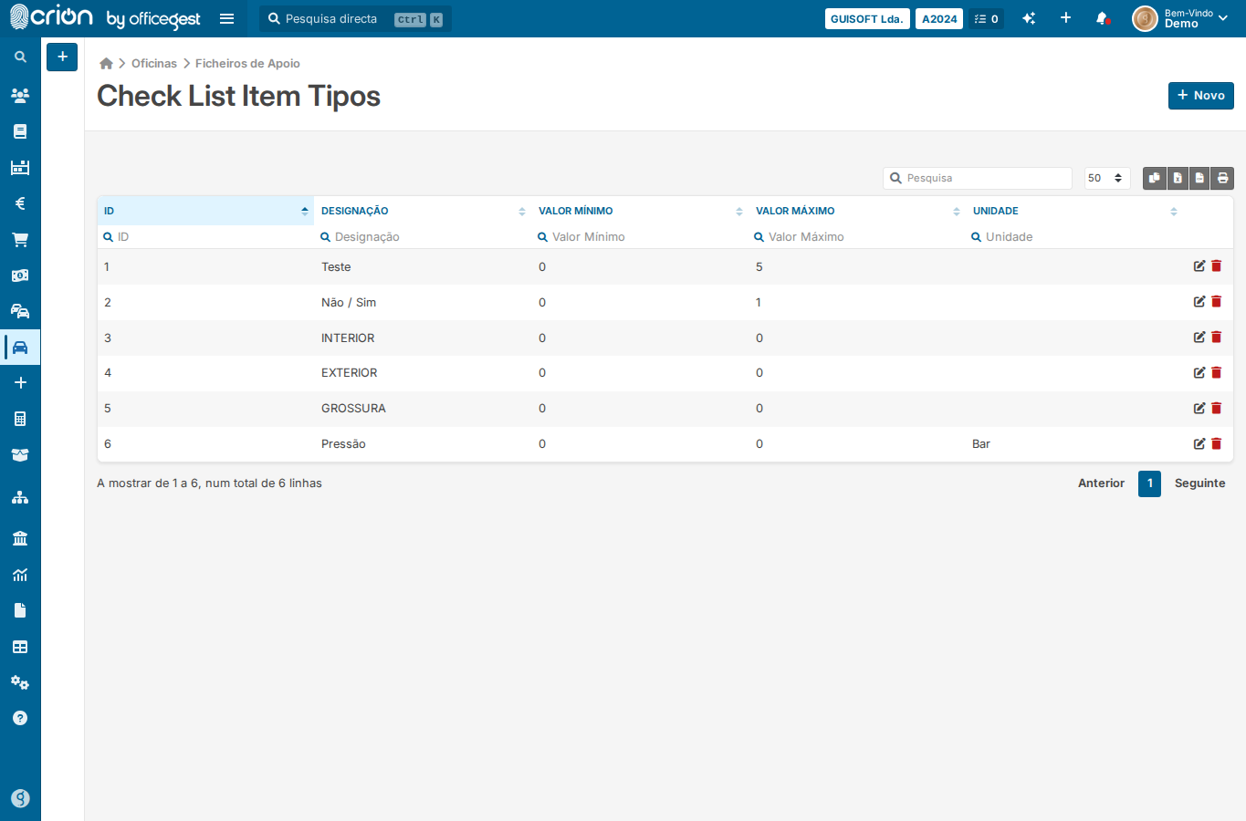
Task: Click the plus icon in left sidebar
Action: tap(20, 383)
